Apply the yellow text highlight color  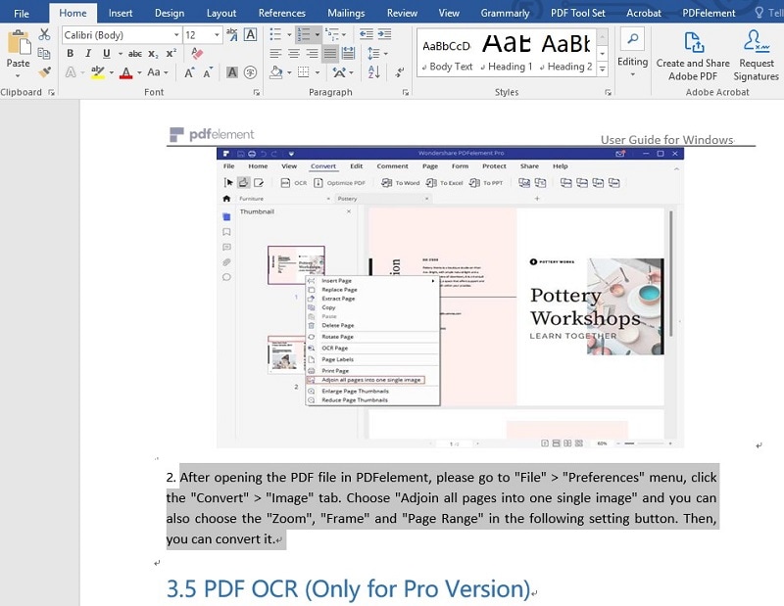click(97, 72)
